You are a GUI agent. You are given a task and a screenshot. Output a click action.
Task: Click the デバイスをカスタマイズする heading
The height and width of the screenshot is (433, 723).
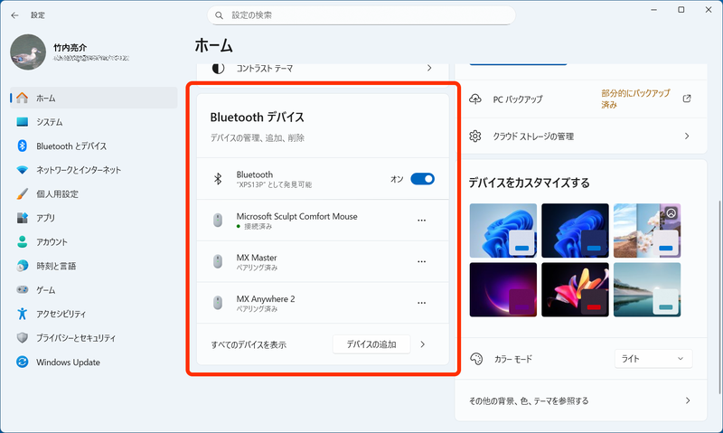(x=529, y=183)
